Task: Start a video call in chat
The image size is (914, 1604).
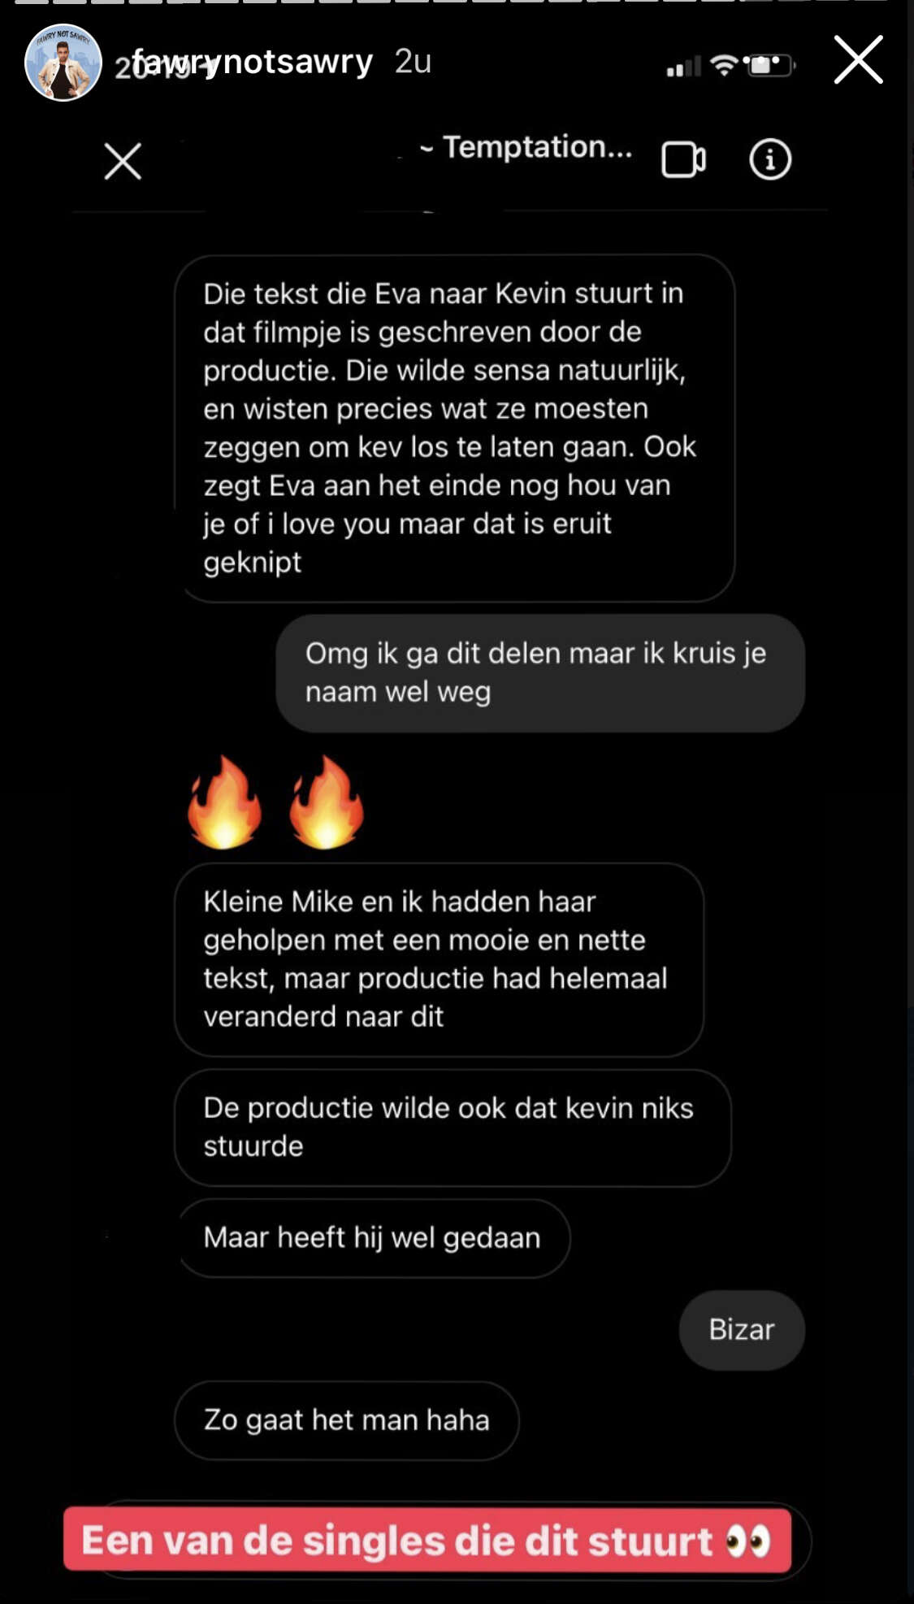Action: tap(683, 159)
